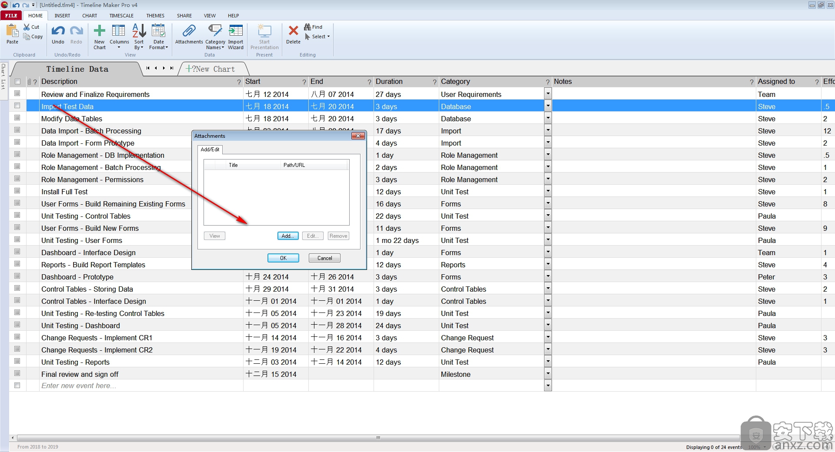Screen dimensions: 835x452
Task: Open Category dropdown for User Requirements row
Action: click(x=548, y=94)
